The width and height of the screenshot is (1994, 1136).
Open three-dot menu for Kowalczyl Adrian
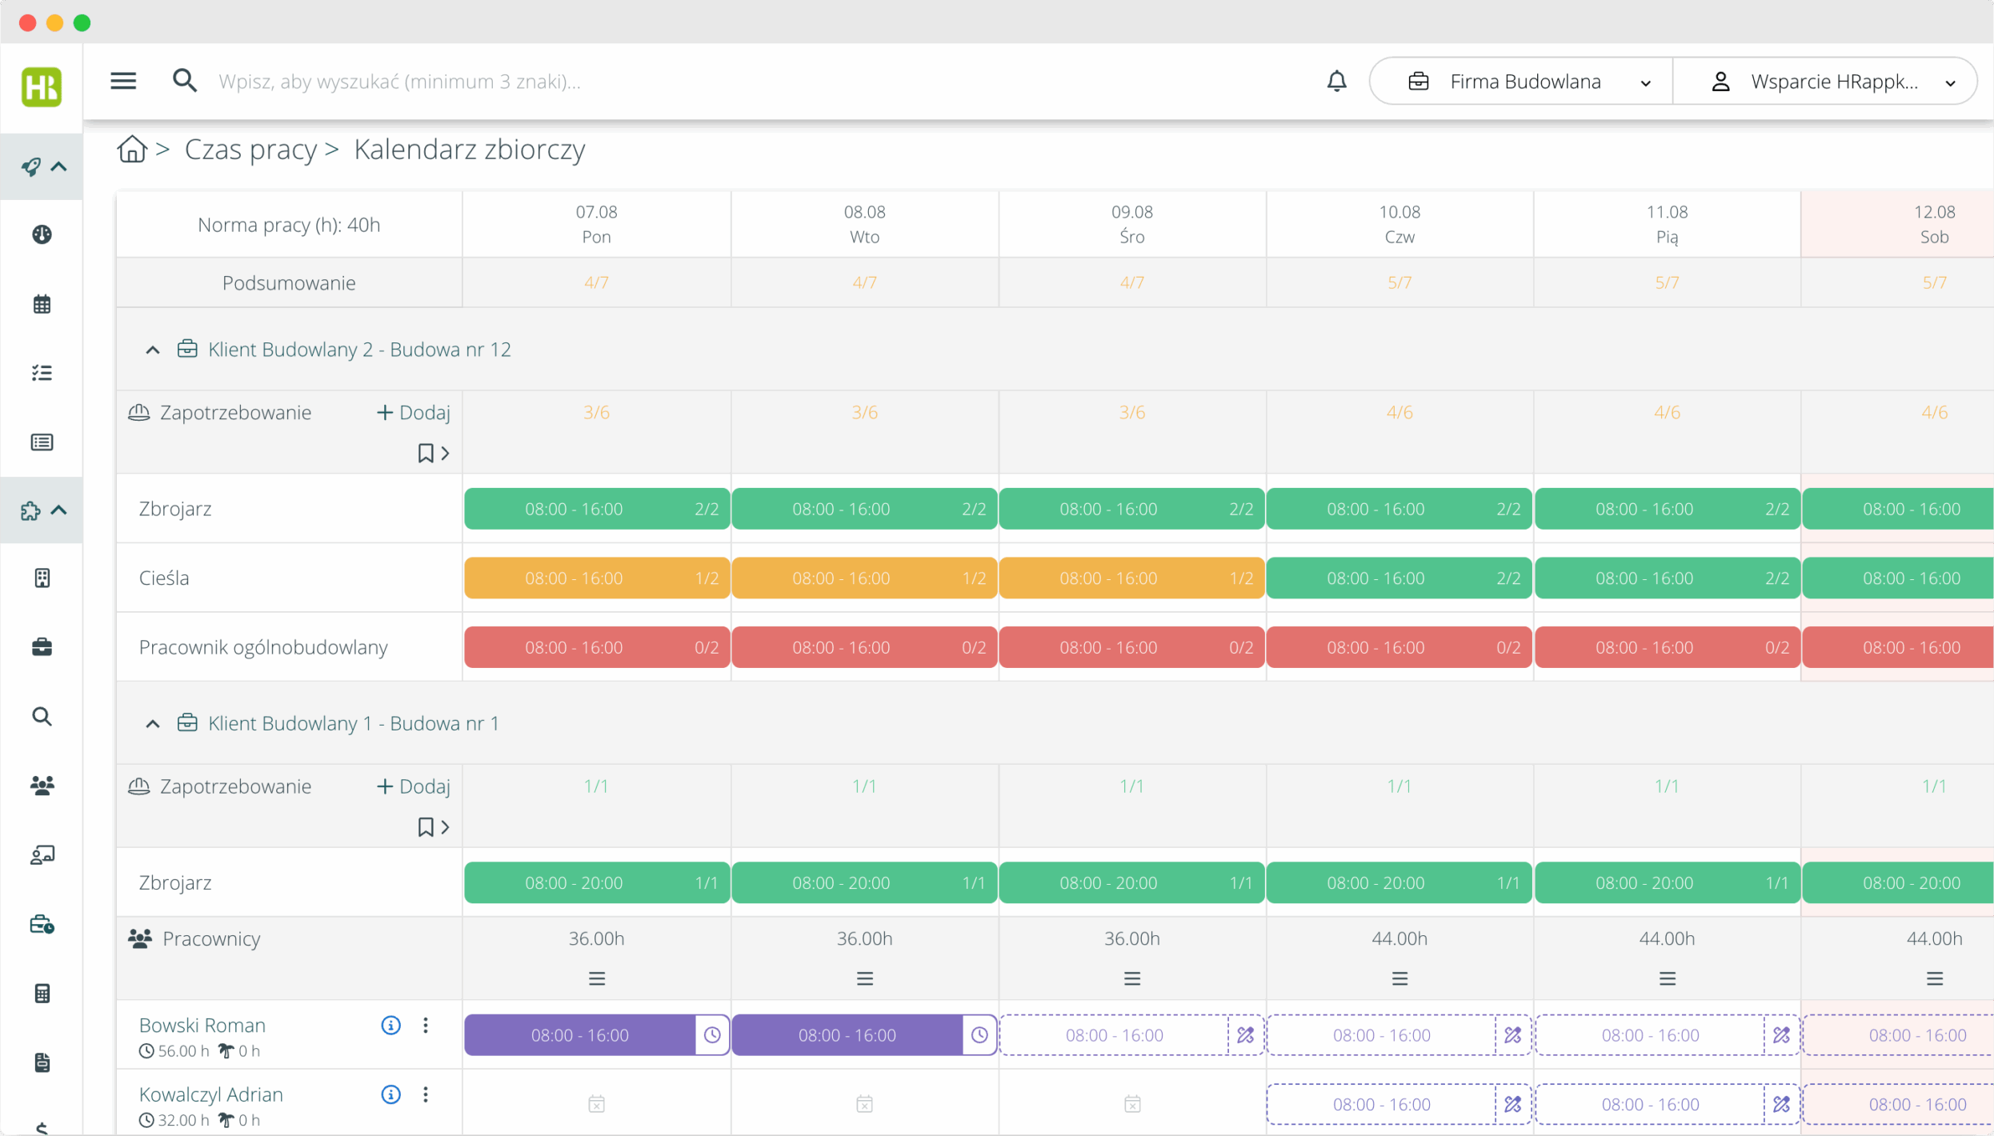point(426,1094)
